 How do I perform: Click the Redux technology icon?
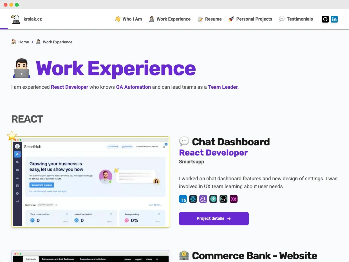pyautogui.click(x=203, y=199)
